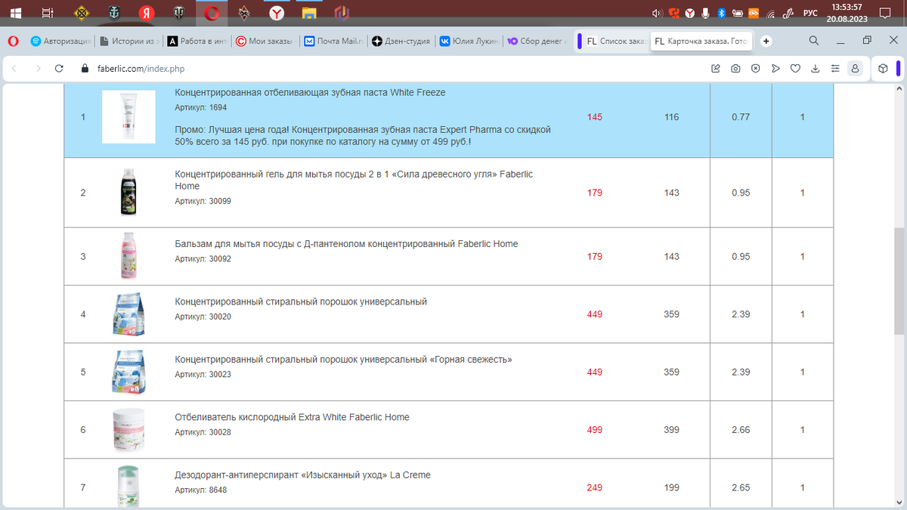Open the Opera player arrow icon
This screenshot has height=510, width=907.
click(x=775, y=69)
